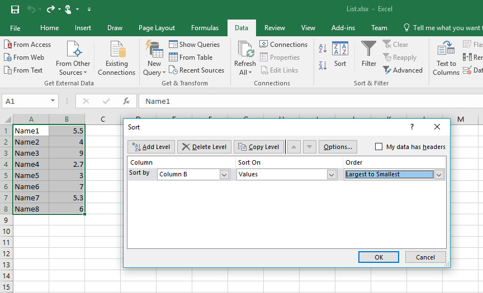
Task: Expand the Column B sort-by dropdown
Action: coord(224,174)
